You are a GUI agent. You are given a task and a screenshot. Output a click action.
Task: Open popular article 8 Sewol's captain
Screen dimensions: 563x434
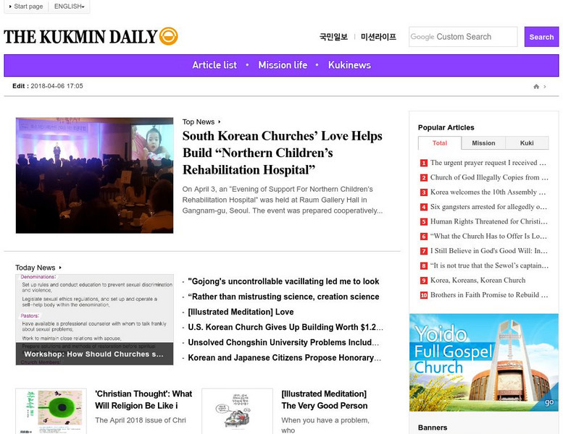[x=489, y=265]
